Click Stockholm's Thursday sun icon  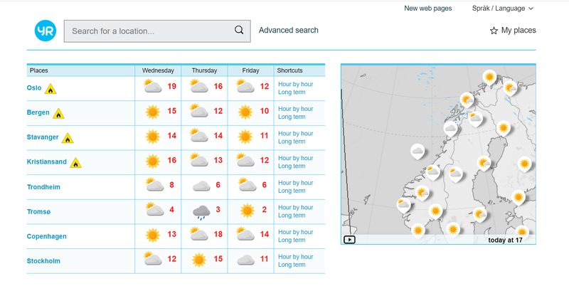pos(199,260)
